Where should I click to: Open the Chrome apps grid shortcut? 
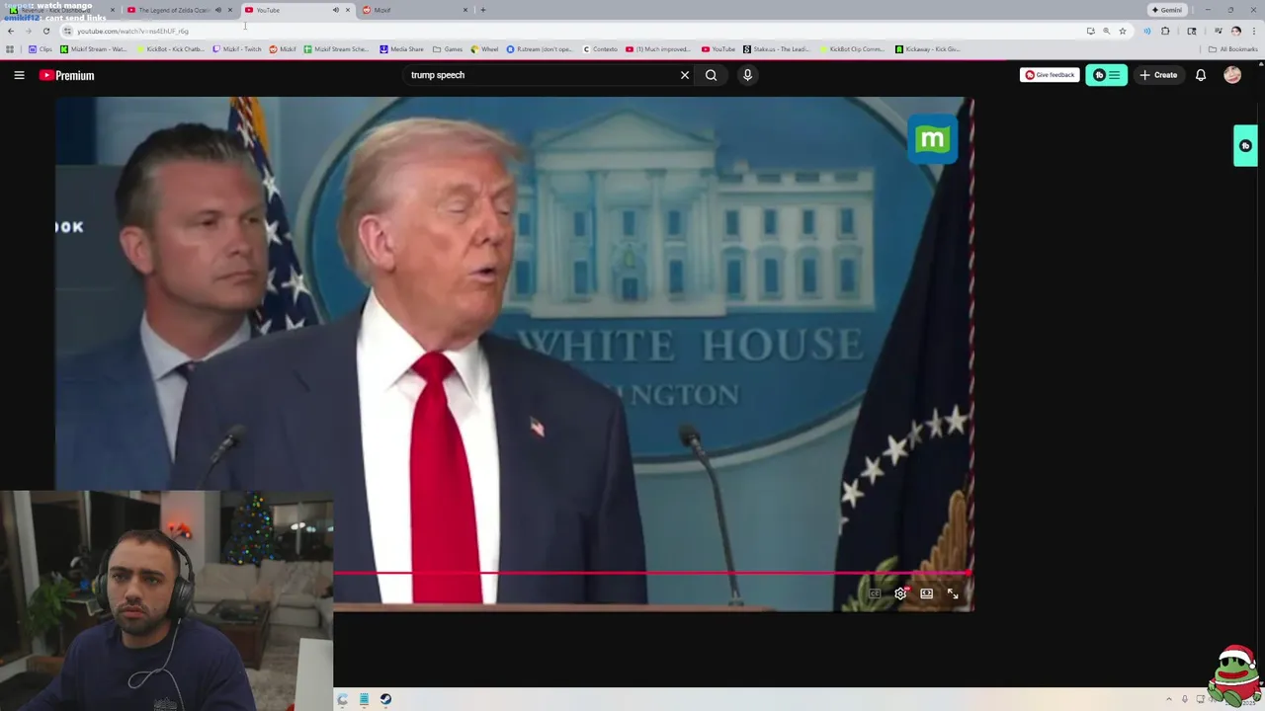10,49
